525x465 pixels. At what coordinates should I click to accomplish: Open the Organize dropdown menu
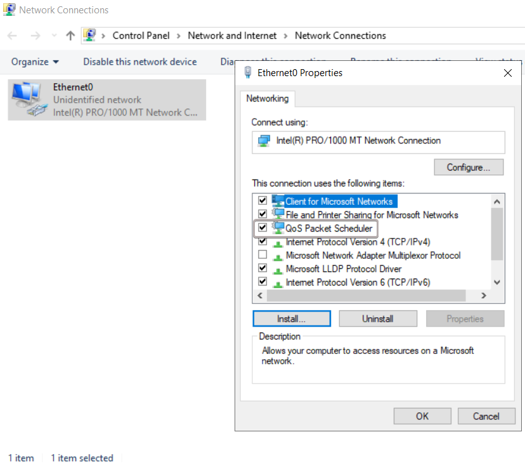pos(35,62)
